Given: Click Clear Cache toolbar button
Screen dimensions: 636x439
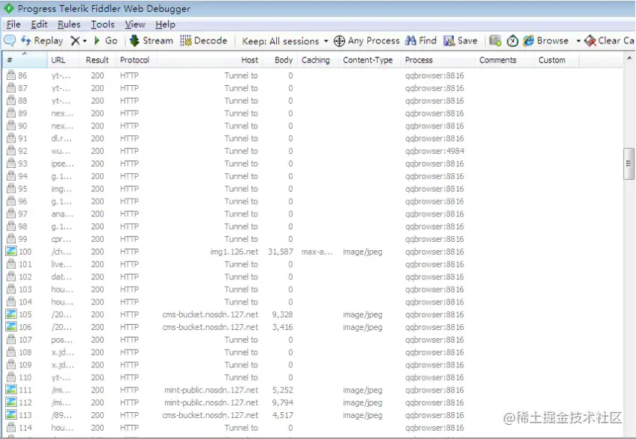Looking at the screenshot, I should tap(609, 40).
